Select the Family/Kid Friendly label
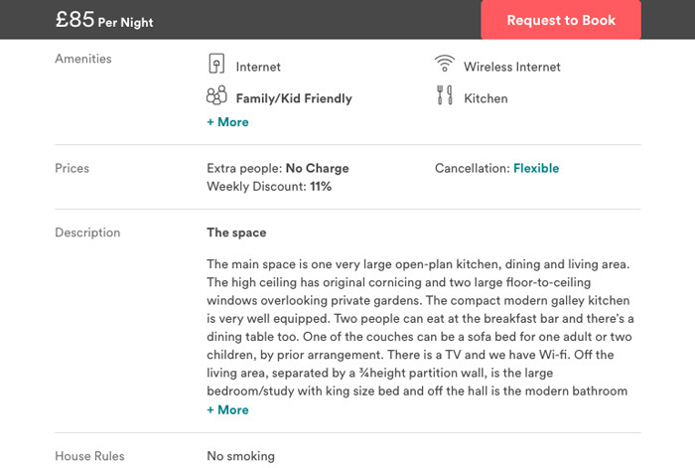Image resolution: width=695 pixels, height=468 pixels. click(294, 98)
